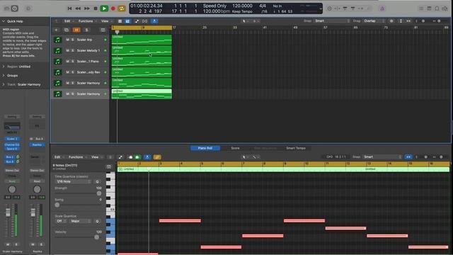Click the Stop transport button

(x=96, y=8)
